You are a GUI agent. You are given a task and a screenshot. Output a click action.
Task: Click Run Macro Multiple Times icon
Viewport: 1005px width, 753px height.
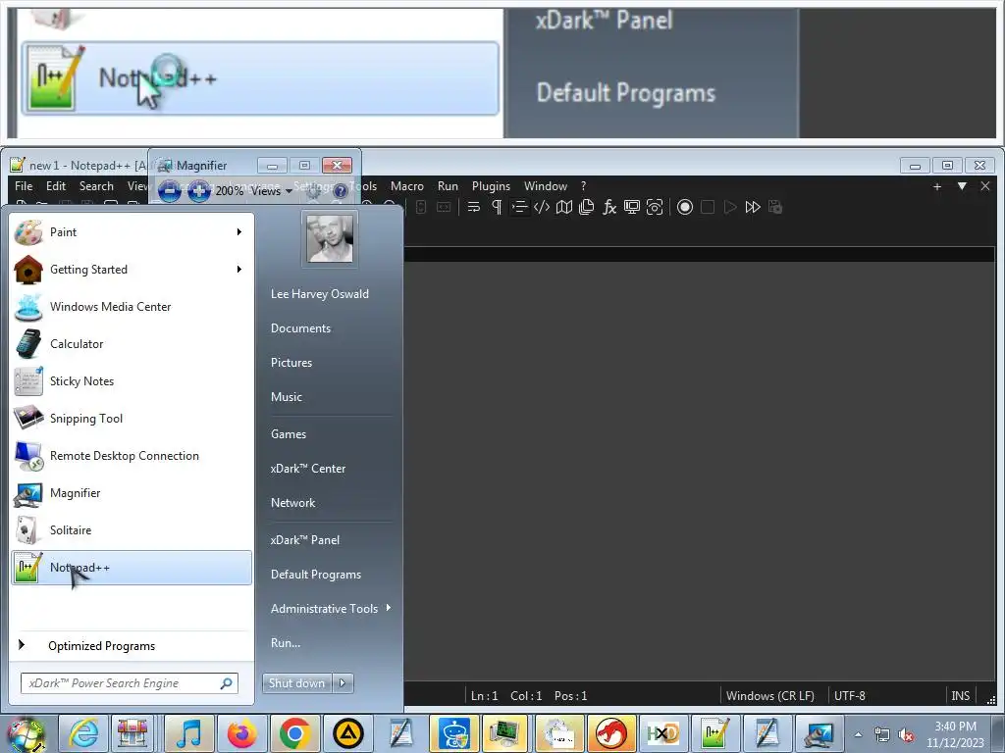(x=753, y=207)
